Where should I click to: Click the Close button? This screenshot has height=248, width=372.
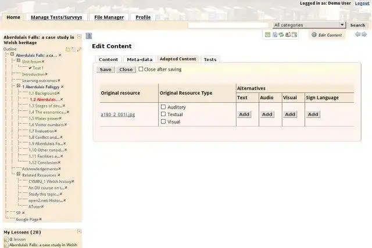point(126,70)
